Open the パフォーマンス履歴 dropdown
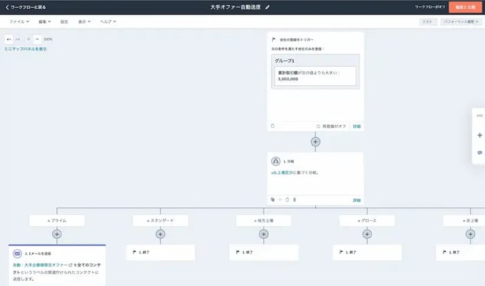 coord(461,21)
